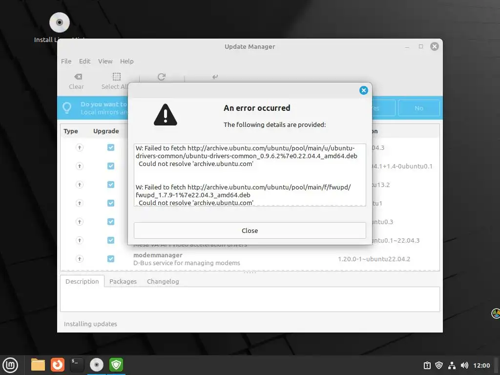Click the version 1.20.0-1~ubuntu22.04.2 text
Image resolution: width=500 pixels, height=375 pixels.
point(374,259)
